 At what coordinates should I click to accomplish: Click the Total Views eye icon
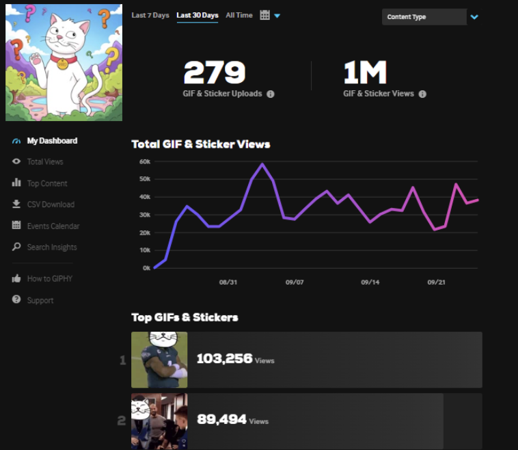(x=16, y=161)
